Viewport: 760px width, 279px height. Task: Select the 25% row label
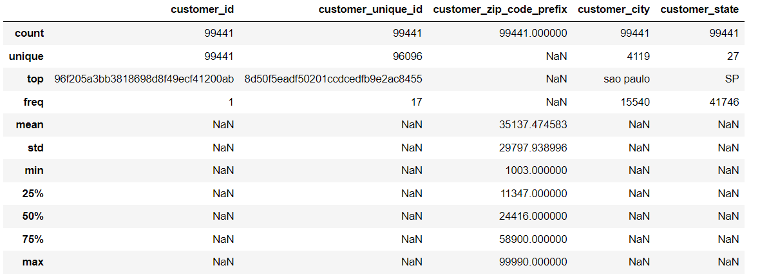click(x=33, y=193)
